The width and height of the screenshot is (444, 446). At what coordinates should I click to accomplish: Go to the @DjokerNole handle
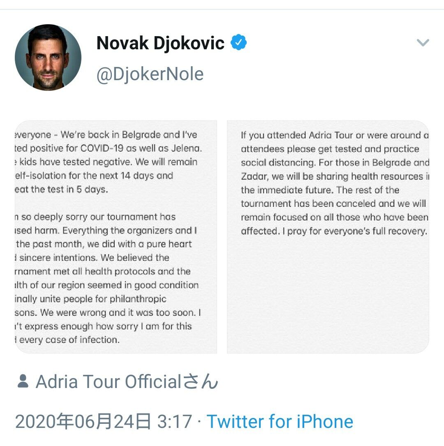click(150, 74)
